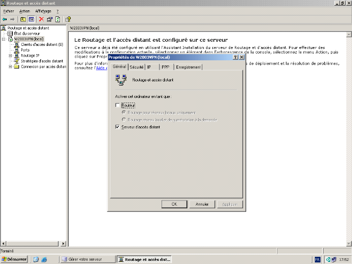
Task: Select État du serveur tree item
Action: (x=27, y=34)
